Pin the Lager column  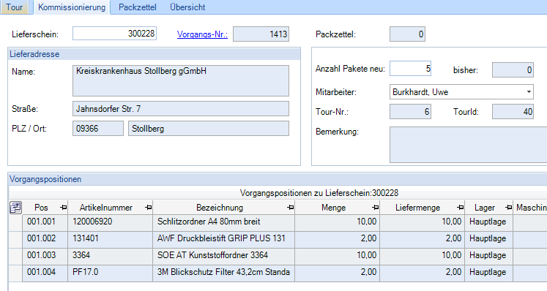509,208
